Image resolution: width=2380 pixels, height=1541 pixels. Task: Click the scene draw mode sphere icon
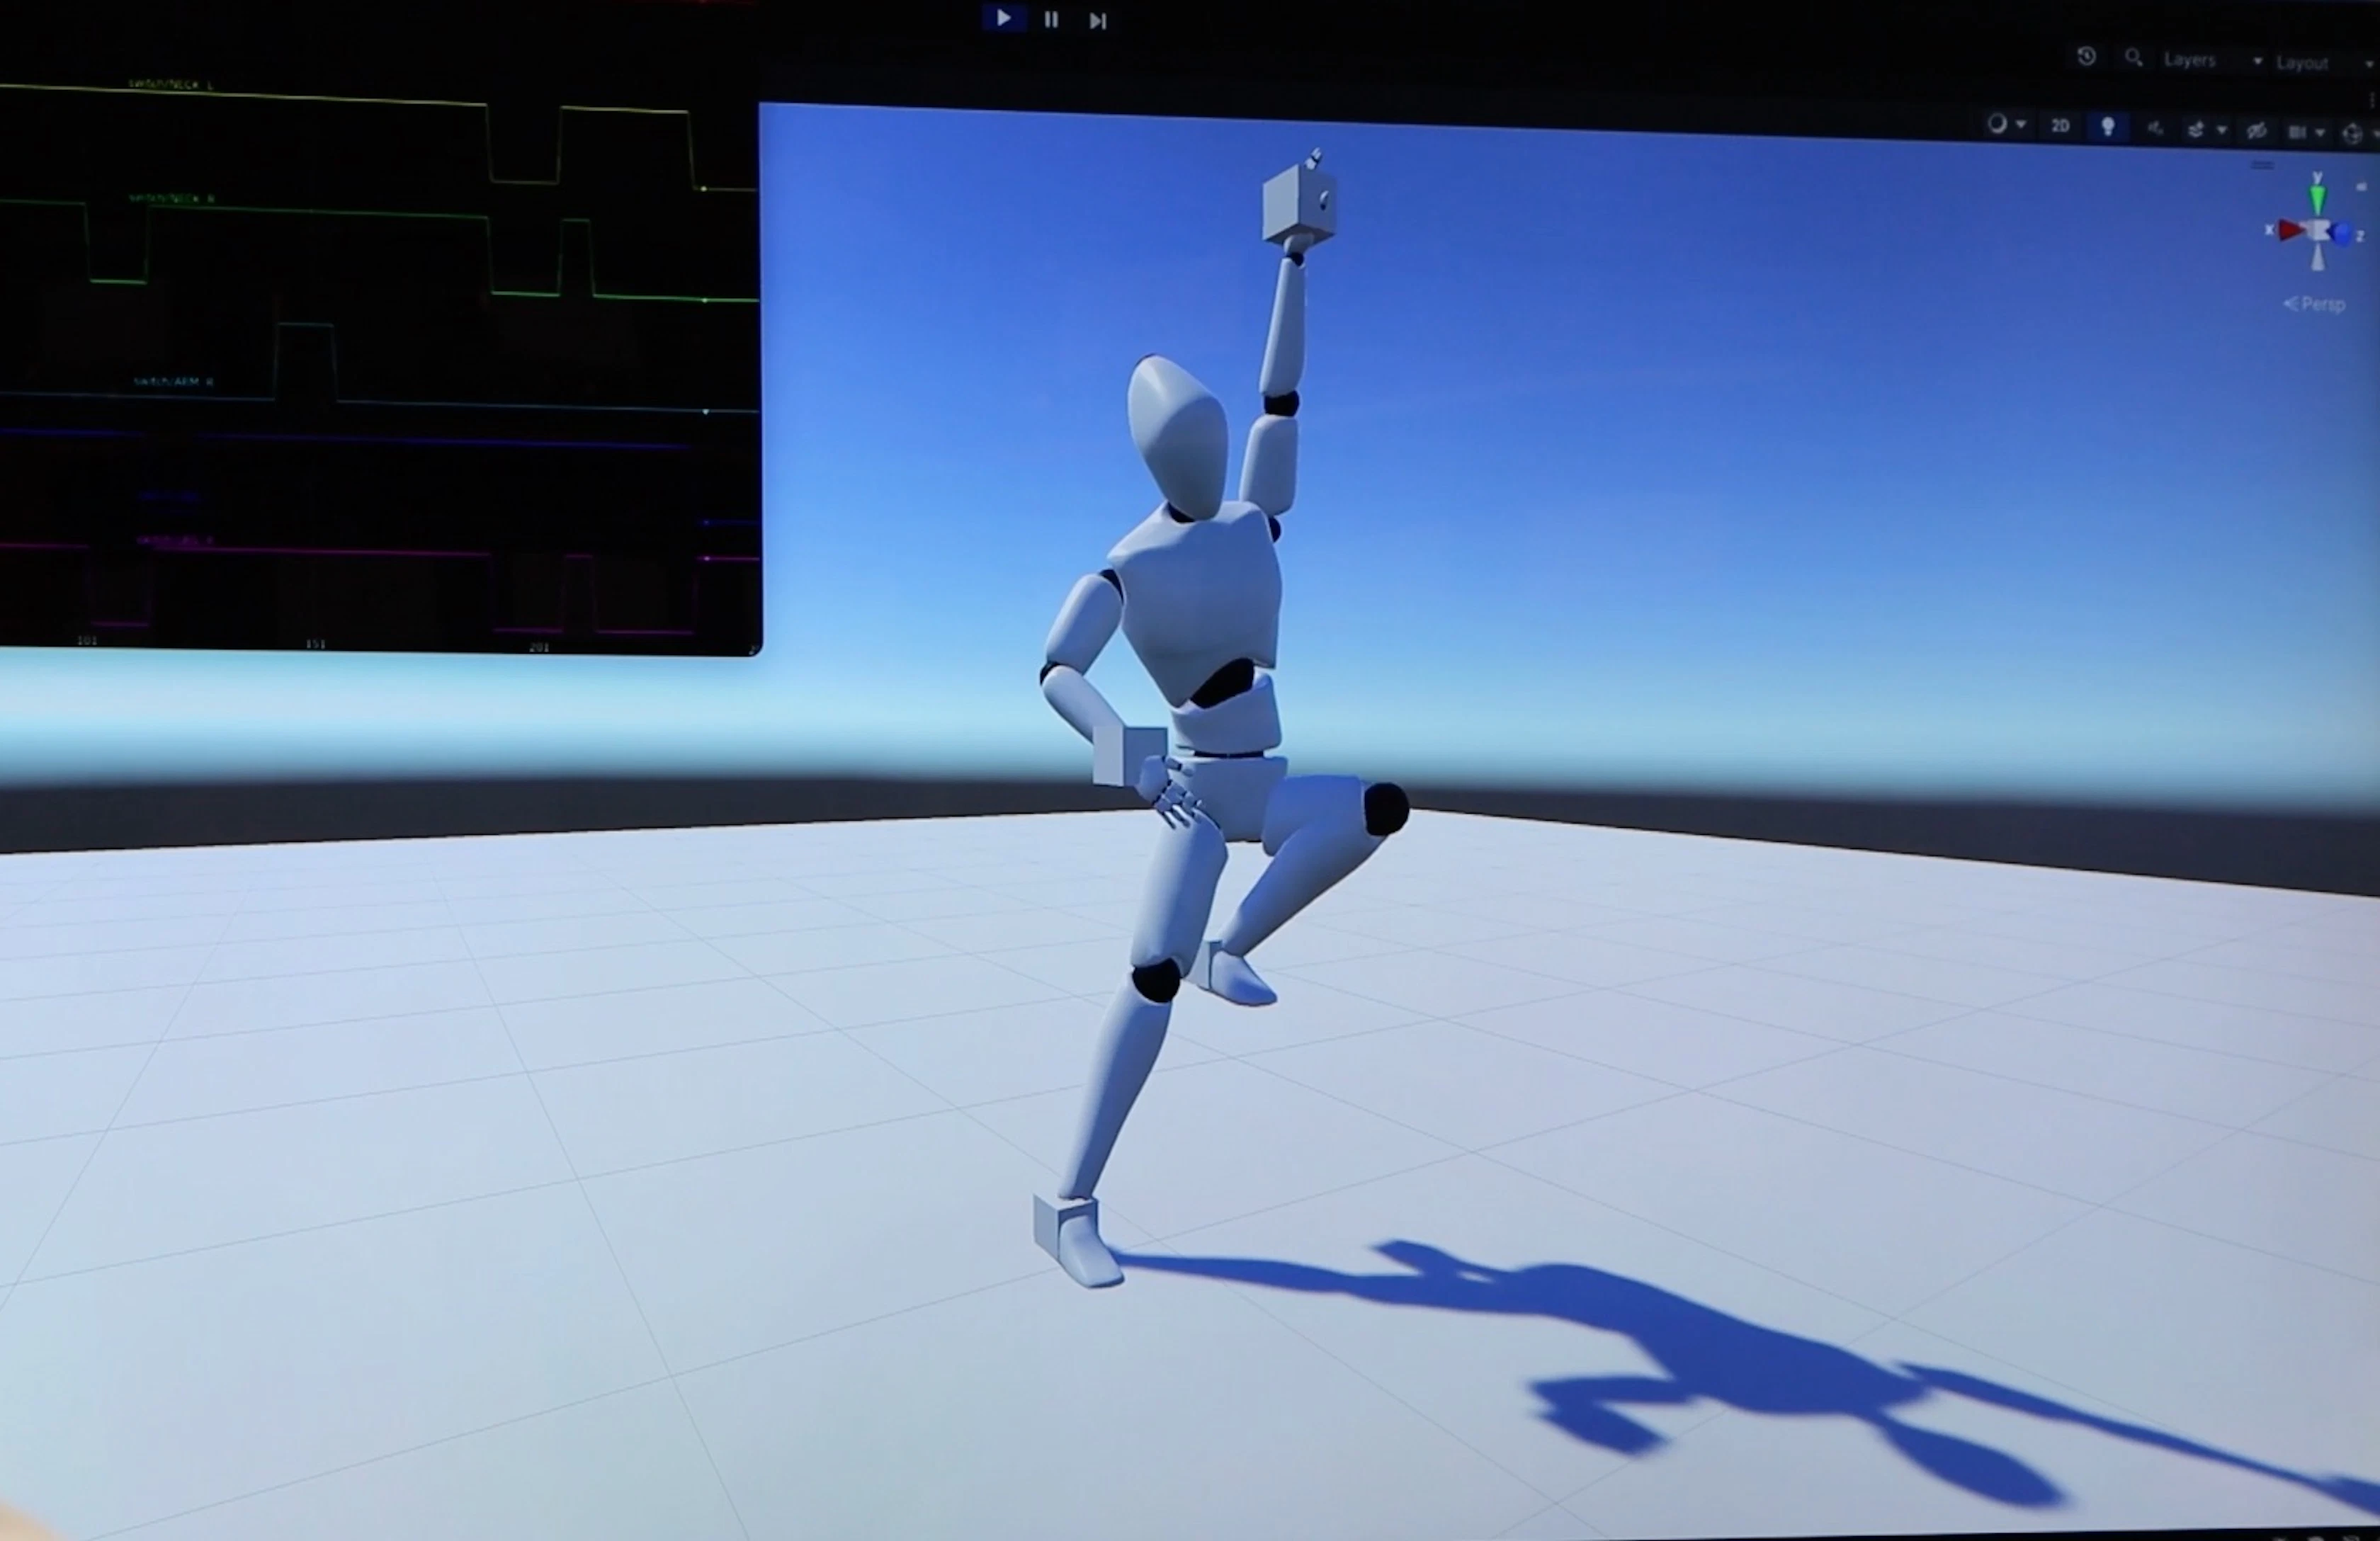point(1997,124)
